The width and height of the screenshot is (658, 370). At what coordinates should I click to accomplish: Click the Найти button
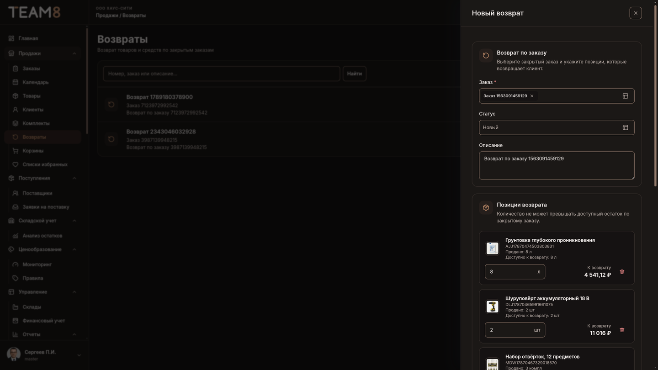(355, 74)
